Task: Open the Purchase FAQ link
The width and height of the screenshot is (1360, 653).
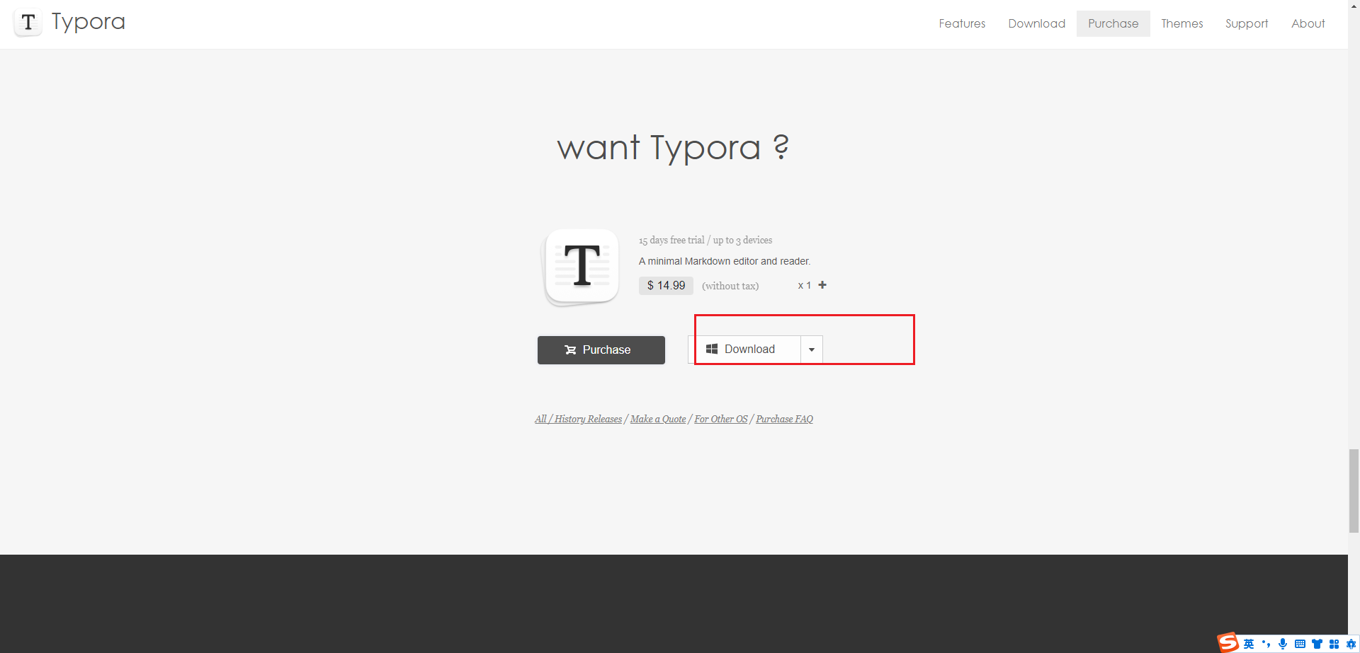Action: coord(784,419)
